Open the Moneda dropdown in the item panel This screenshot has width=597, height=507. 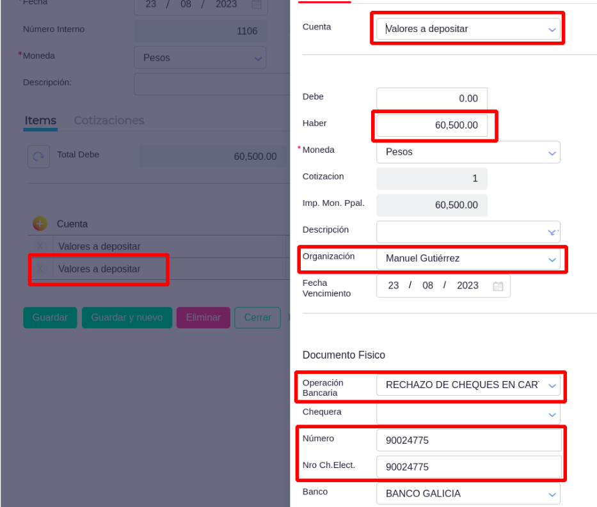tap(468, 152)
